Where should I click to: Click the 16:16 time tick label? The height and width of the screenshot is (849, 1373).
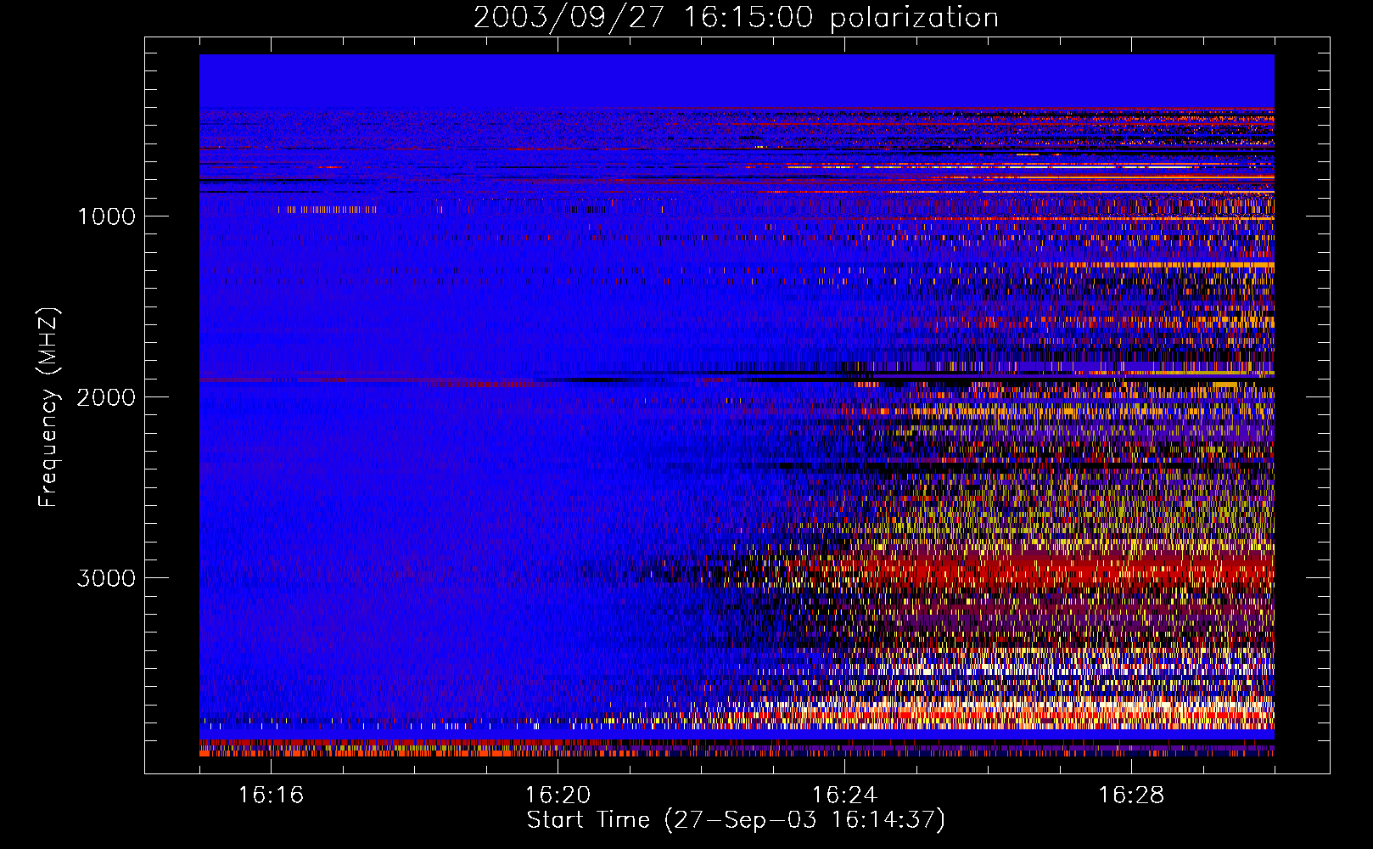tap(271, 796)
